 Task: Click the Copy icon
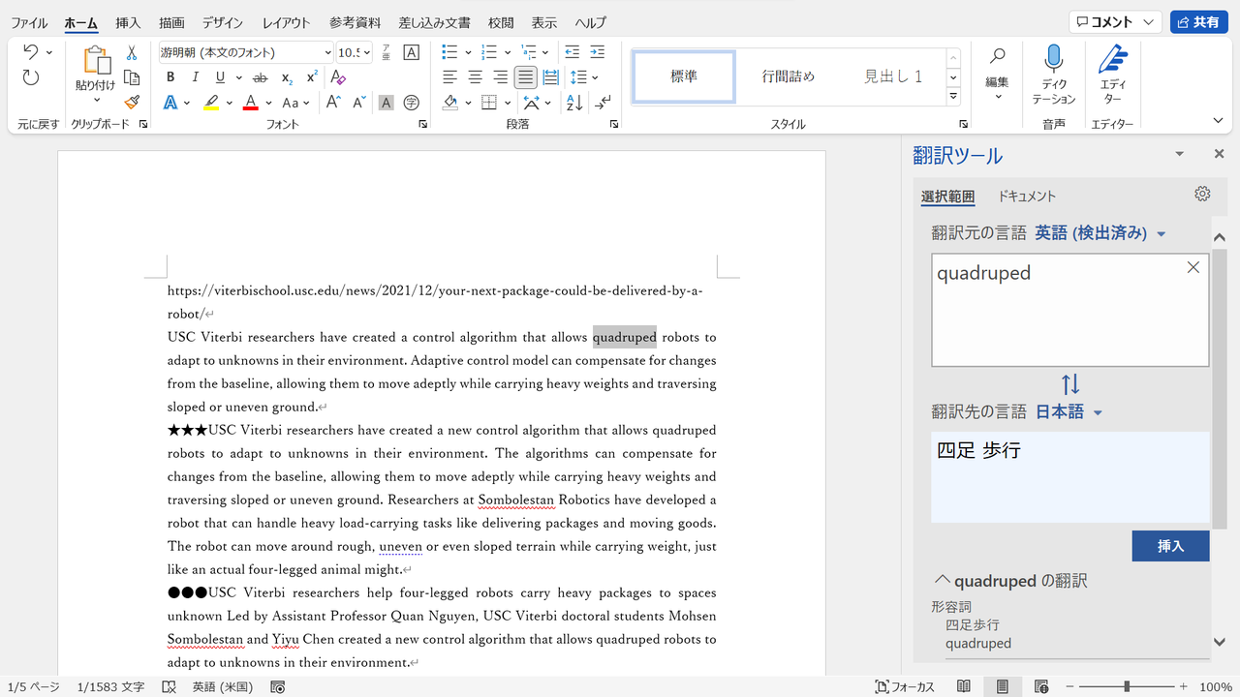point(132,77)
